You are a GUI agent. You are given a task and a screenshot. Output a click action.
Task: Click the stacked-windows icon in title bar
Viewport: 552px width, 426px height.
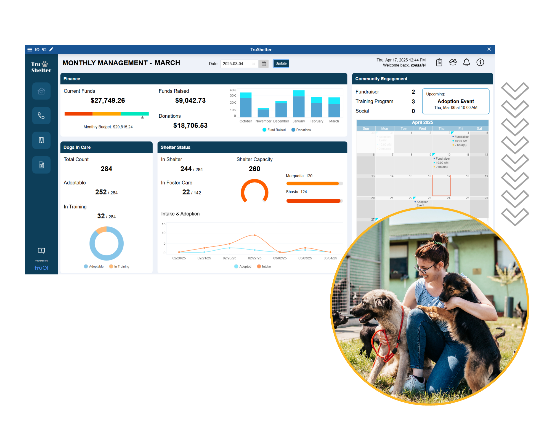(x=44, y=50)
